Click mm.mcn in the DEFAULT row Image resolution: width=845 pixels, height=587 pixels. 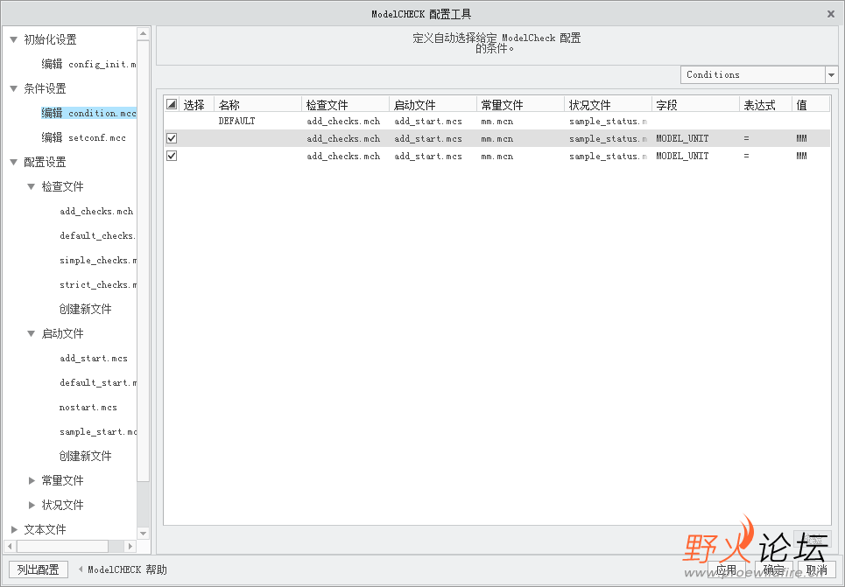coord(496,122)
